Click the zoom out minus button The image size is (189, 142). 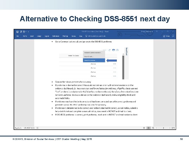coord(156,128)
